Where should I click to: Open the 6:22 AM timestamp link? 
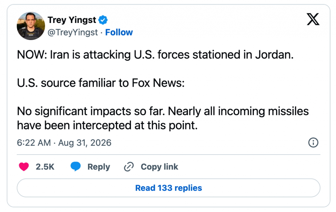click(34, 143)
